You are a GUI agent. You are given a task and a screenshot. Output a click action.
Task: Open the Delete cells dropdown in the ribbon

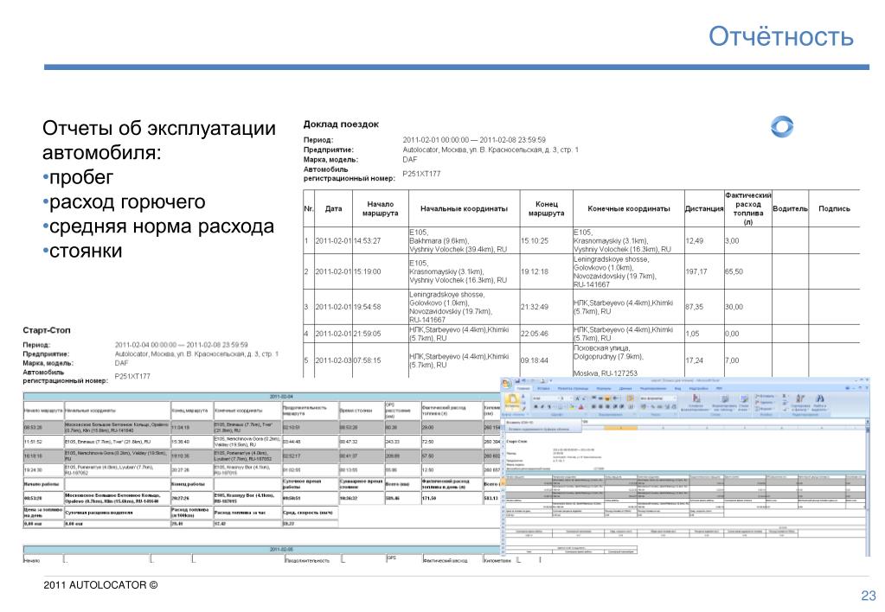point(766,403)
